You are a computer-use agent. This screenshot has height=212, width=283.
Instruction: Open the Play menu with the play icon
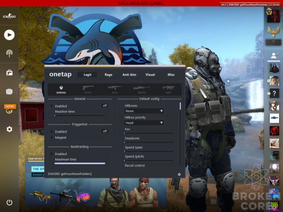9,35
